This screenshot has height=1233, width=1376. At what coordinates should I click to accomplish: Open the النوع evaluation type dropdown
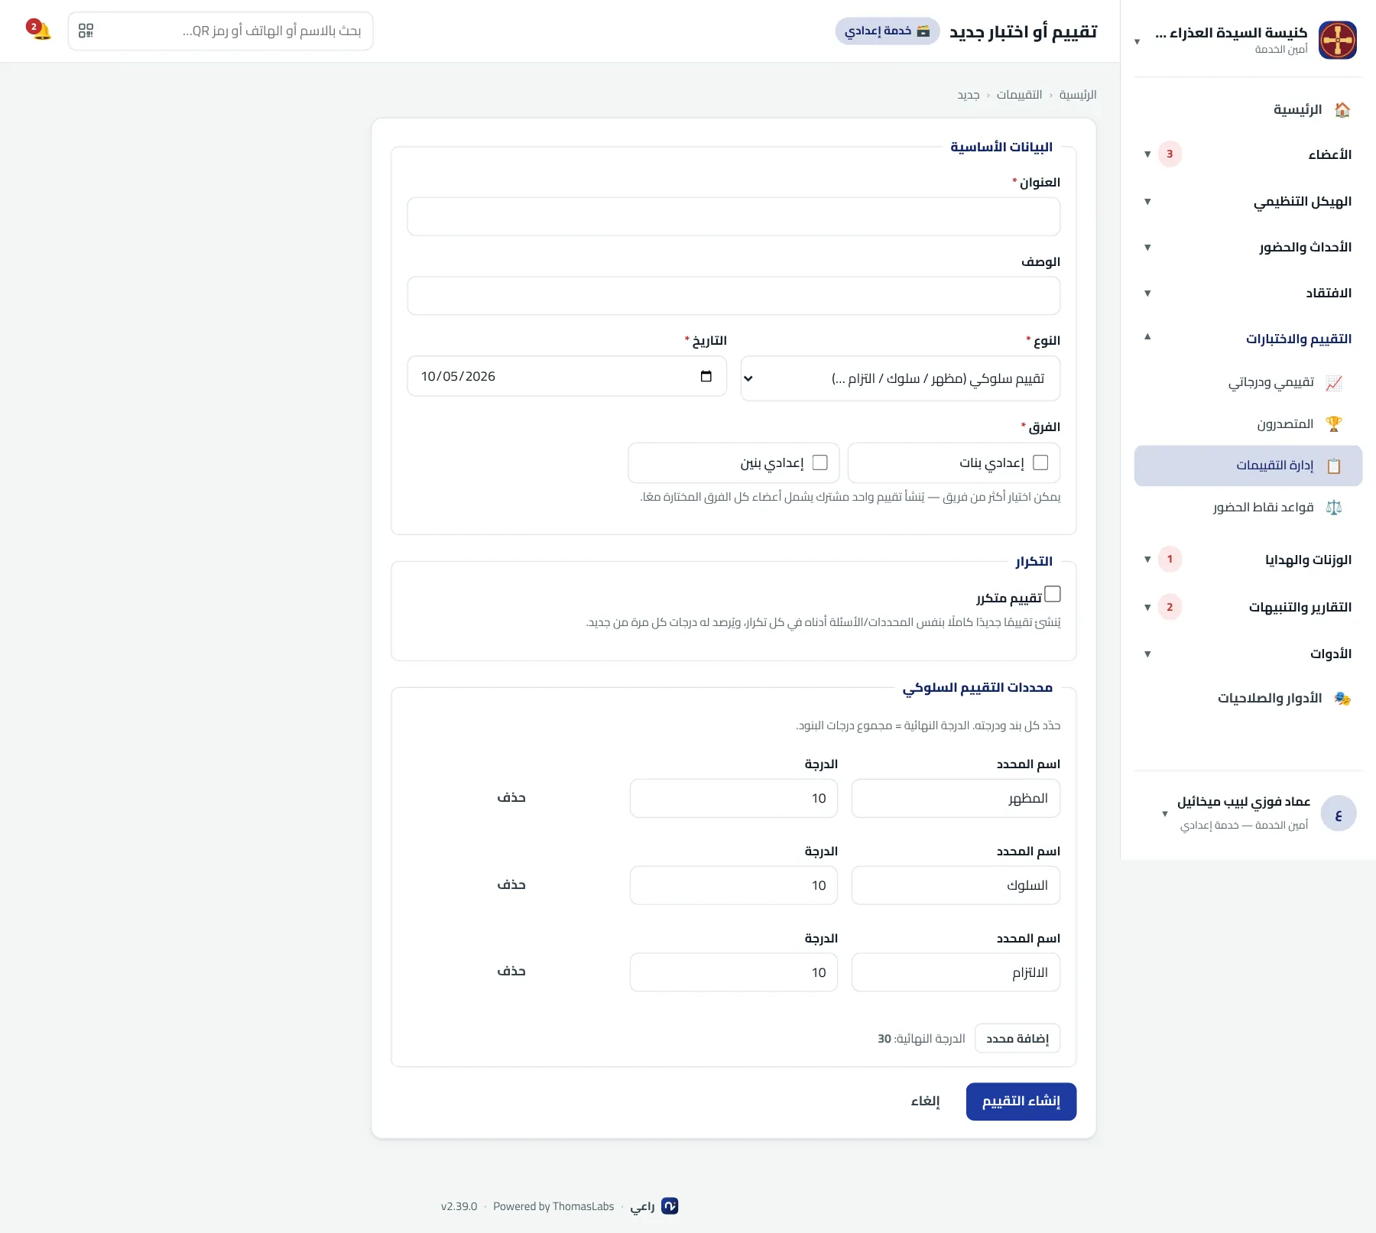[901, 378]
